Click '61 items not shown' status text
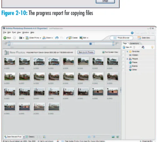Viewport: 157px width, 142px height. [x=45, y=141]
